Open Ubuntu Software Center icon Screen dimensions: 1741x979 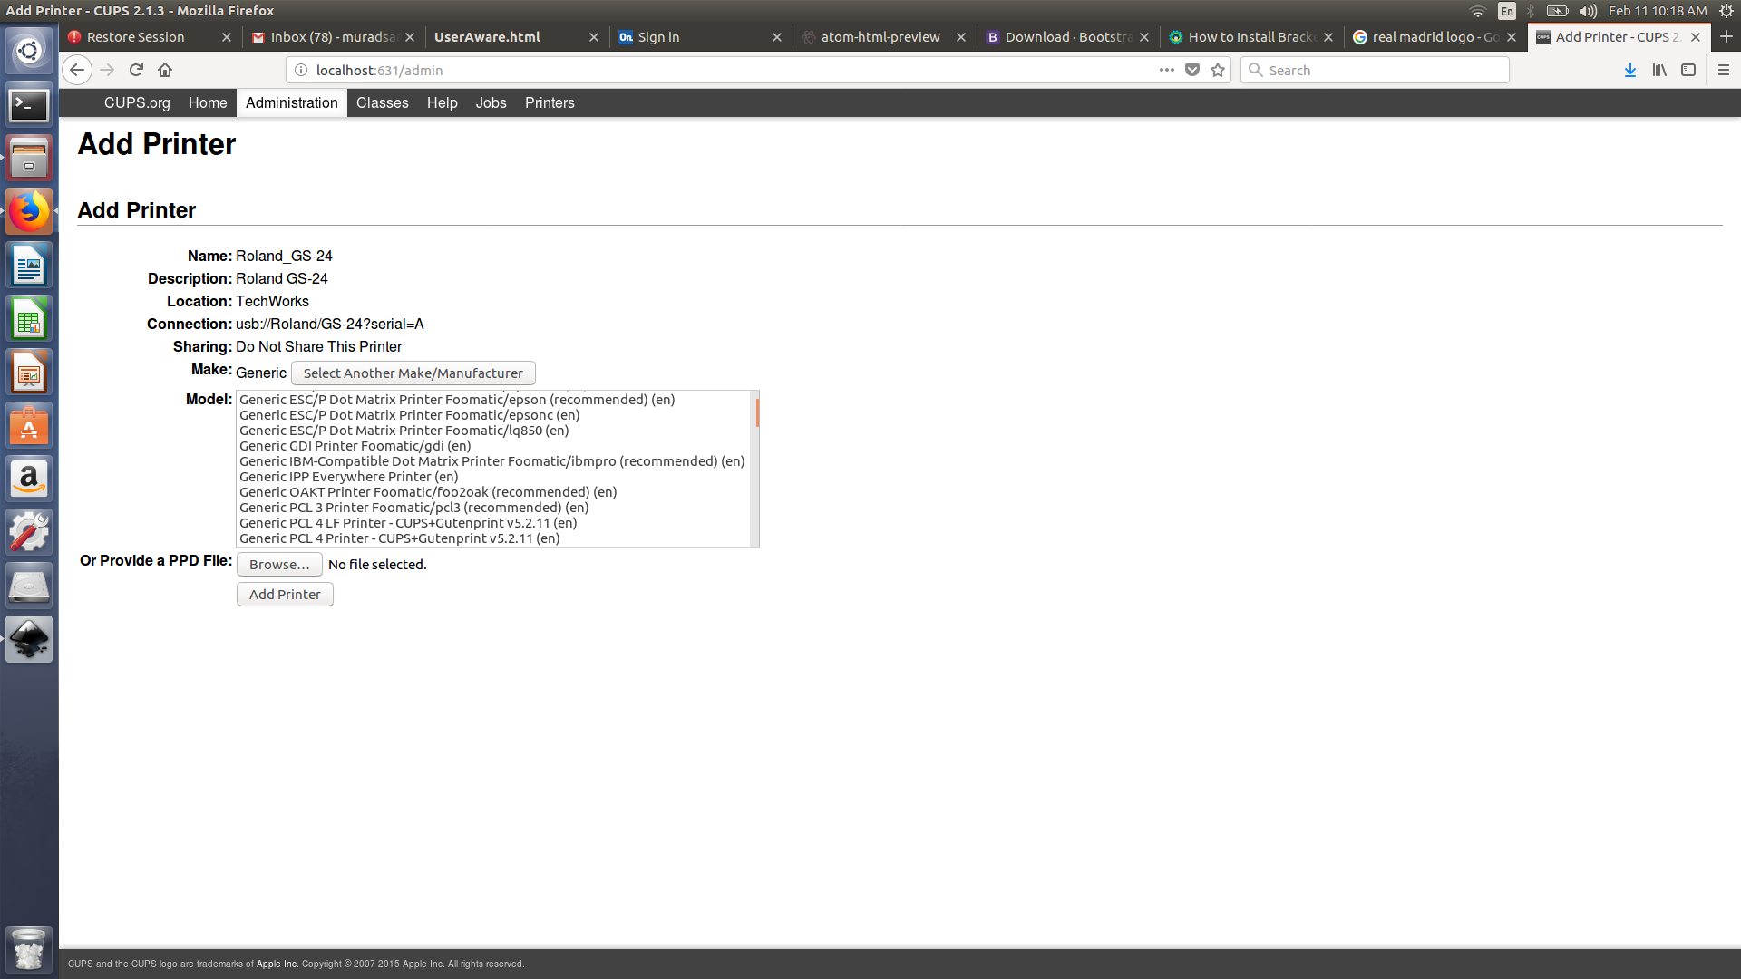[x=29, y=426]
